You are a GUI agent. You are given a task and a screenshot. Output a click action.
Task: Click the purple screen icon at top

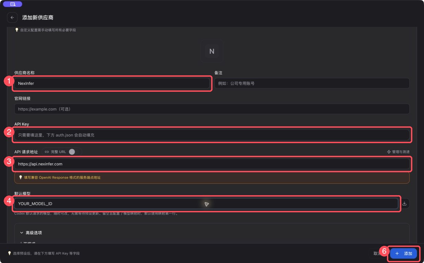[x=13, y=4]
